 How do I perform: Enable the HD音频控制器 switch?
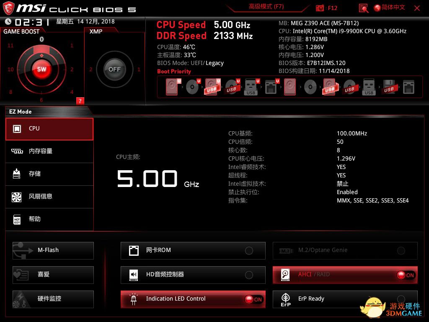[249, 275]
